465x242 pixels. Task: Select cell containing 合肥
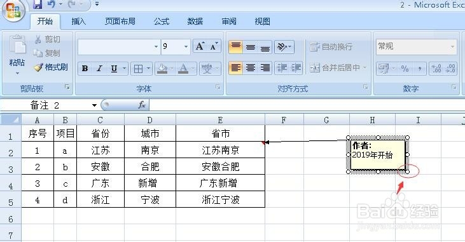(x=150, y=166)
